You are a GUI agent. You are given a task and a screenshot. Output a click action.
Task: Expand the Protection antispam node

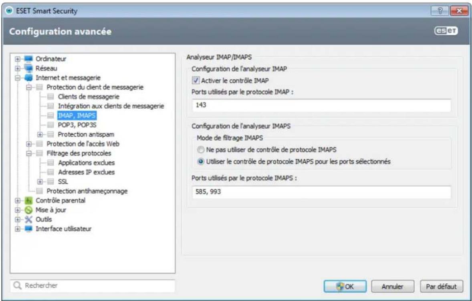(40, 135)
